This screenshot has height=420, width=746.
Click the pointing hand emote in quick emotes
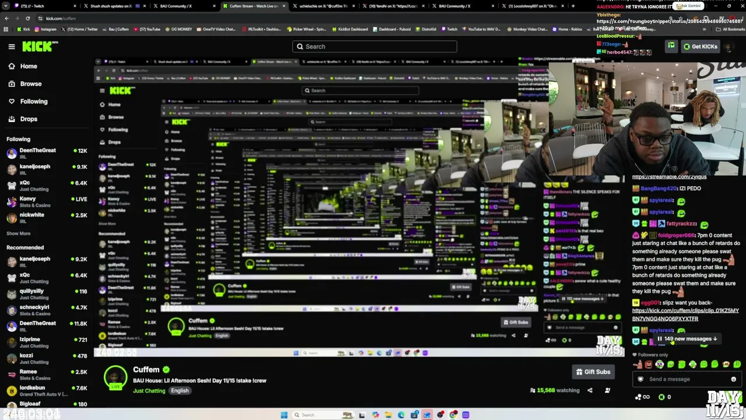tap(638, 365)
